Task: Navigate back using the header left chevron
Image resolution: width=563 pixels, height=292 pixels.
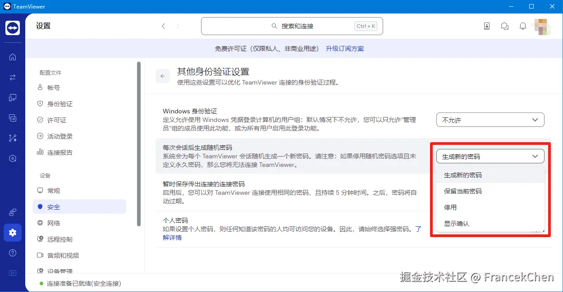Action: (163, 26)
